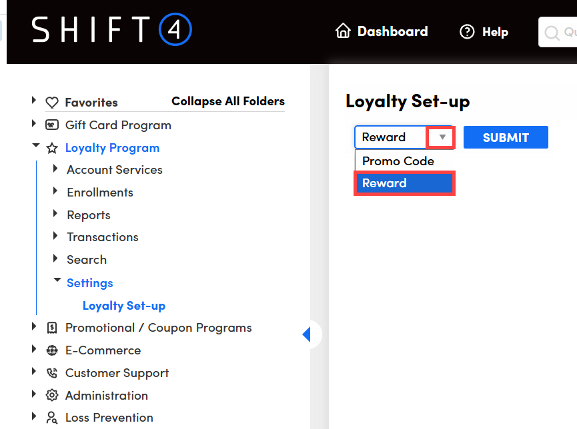Click the Customer Support phone icon
Screen dimensions: 577x429
tap(52, 373)
